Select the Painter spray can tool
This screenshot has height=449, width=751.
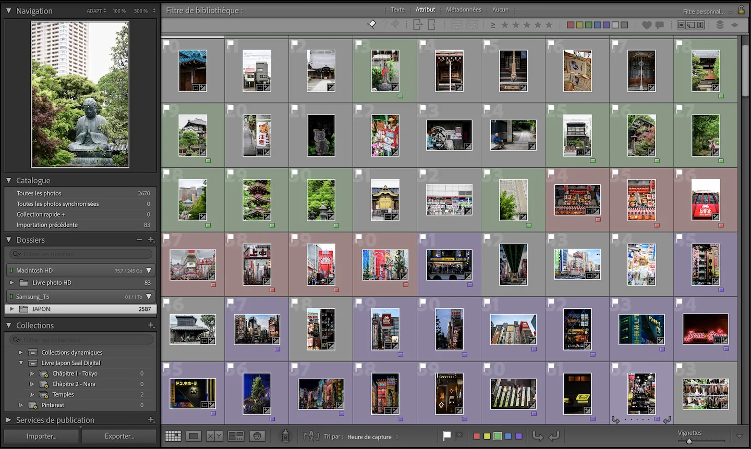coord(285,436)
